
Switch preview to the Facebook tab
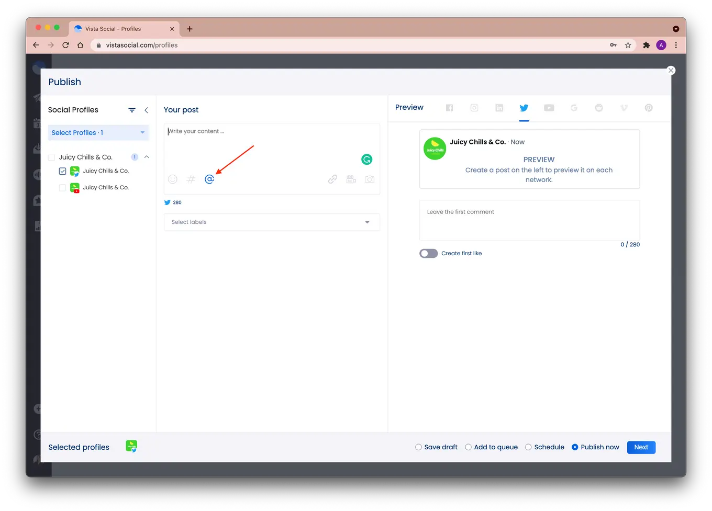click(x=449, y=108)
